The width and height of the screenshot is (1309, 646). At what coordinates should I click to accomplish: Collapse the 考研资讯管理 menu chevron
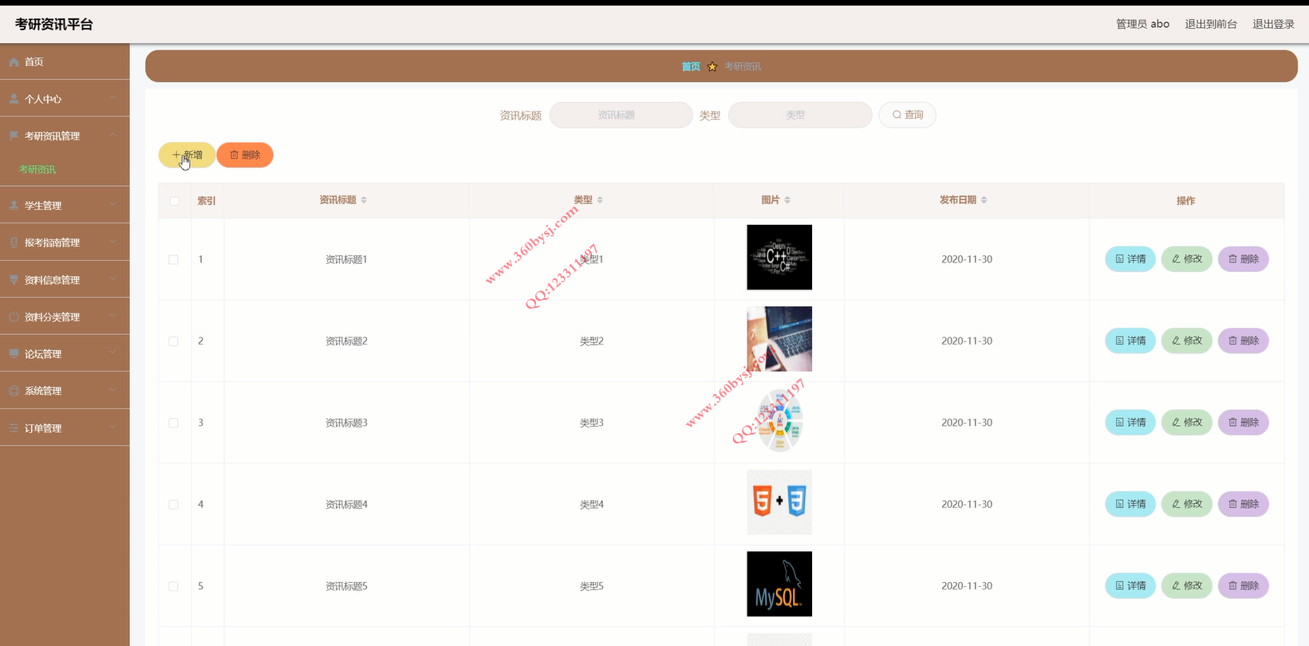coord(113,136)
